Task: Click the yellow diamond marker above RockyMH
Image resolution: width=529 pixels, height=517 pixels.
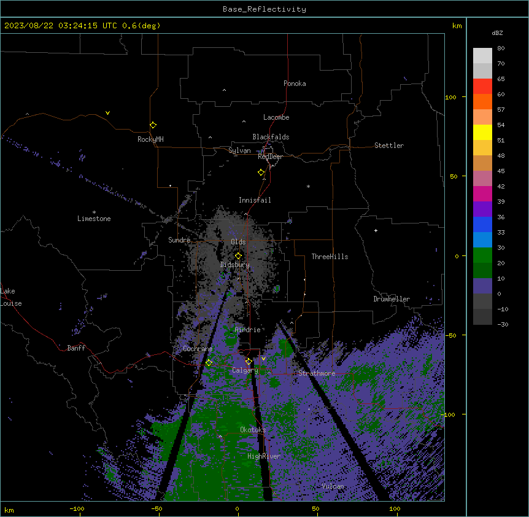Action: 153,125
